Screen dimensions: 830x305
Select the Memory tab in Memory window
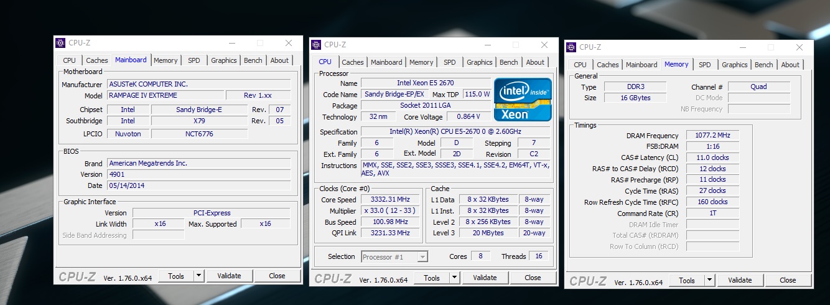tap(676, 64)
